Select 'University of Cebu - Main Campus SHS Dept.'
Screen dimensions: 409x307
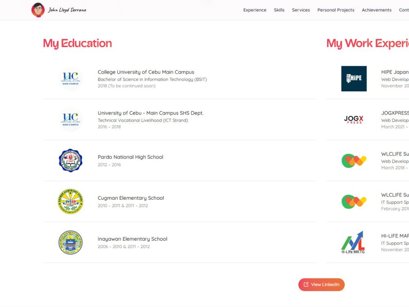(151, 113)
